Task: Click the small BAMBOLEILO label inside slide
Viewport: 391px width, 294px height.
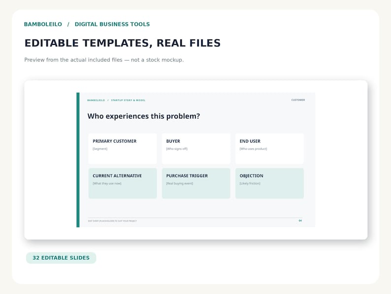Action: pos(96,100)
